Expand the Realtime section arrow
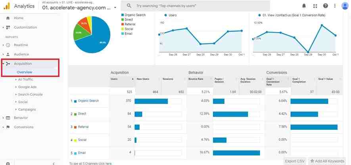This screenshot has width=351, height=165. pyautogui.click(x=3, y=45)
